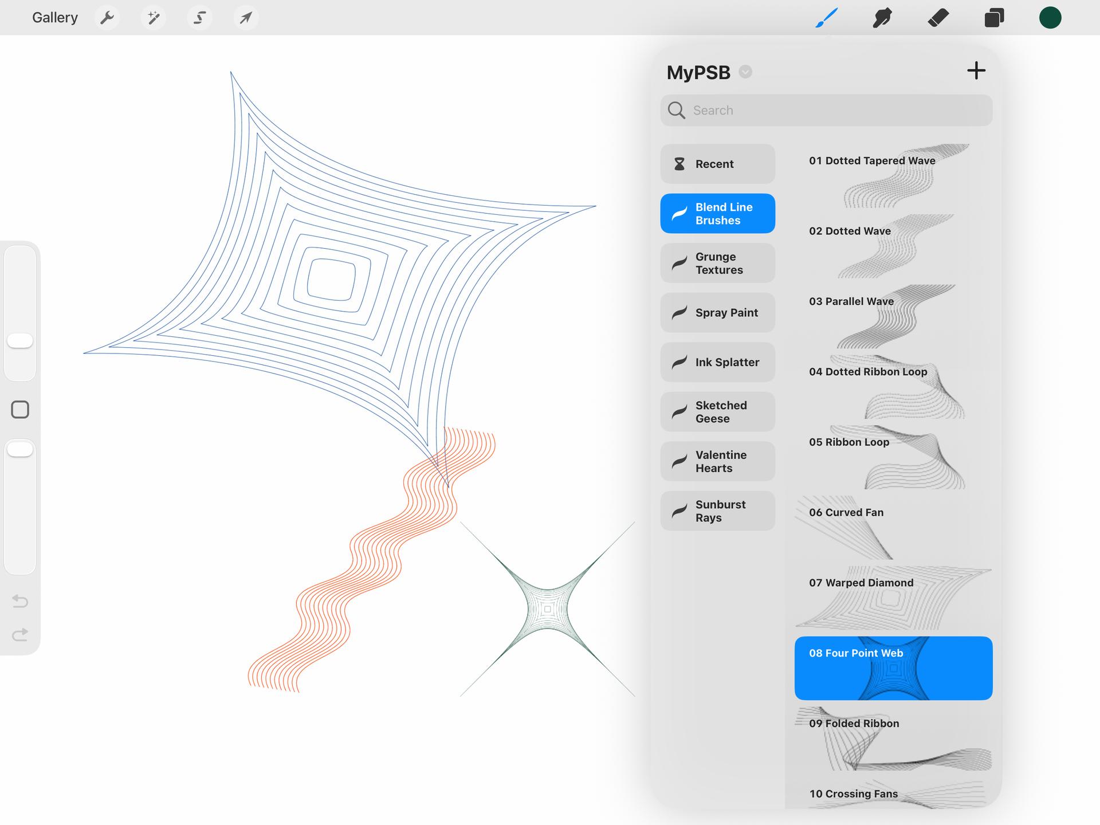The height and width of the screenshot is (825, 1100).
Task: Select the Blend Line Brushes set
Action: tap(717, 214)
